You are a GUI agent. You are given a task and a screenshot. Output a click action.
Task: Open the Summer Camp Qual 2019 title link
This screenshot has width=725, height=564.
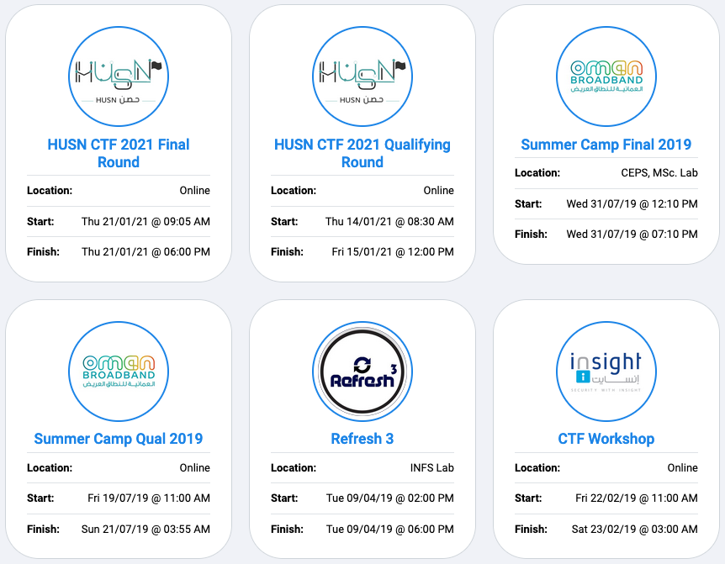click(x=119, y=439)
